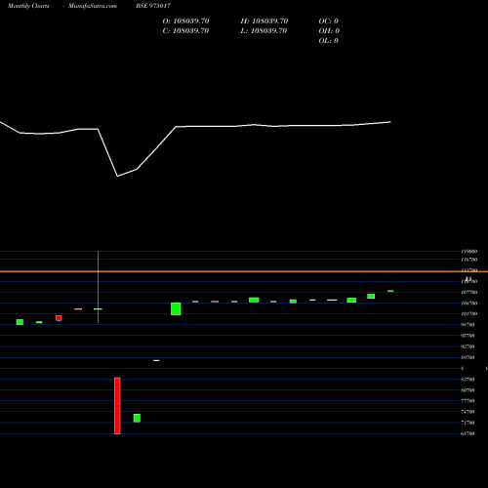Click the 116700 price axis label
This screenshot has height=488, width=488.
tap(469, 260)
